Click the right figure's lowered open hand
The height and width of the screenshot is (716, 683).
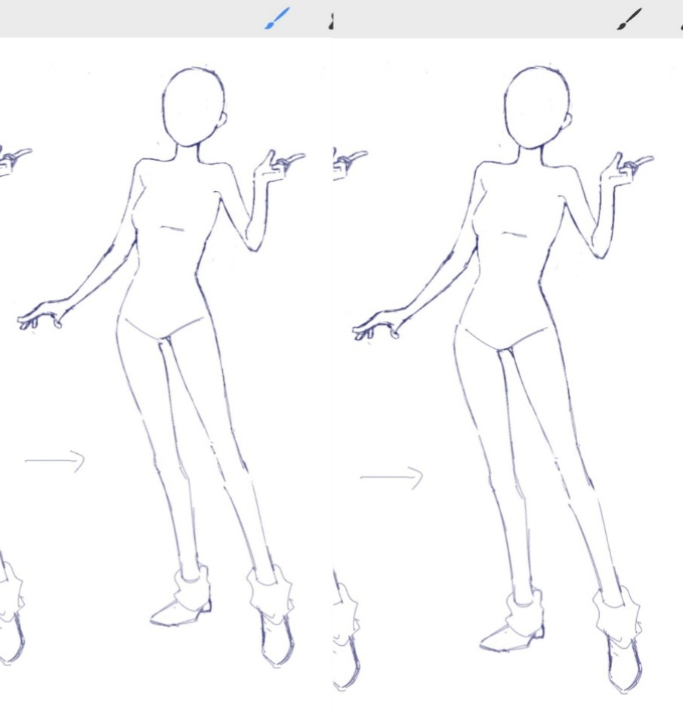point(376,326)
